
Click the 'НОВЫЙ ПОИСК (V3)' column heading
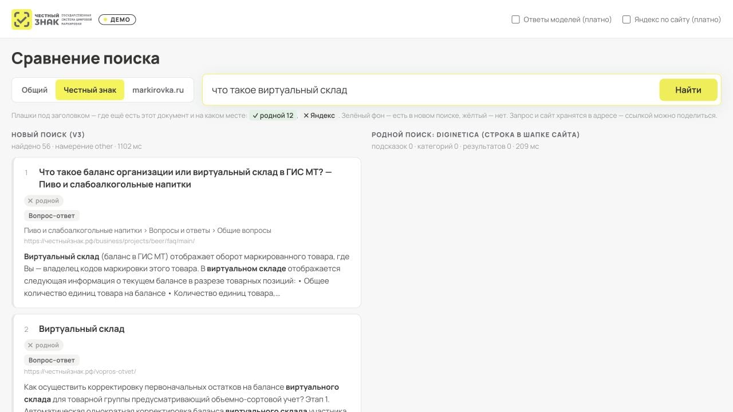pyautogui.click(x=48, y=135)
